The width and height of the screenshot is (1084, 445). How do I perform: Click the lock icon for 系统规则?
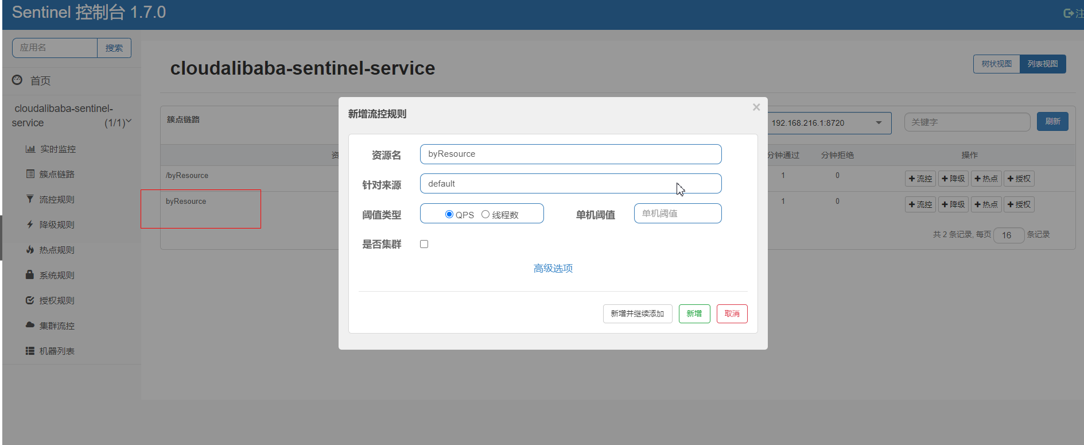[x=30, y=274]
